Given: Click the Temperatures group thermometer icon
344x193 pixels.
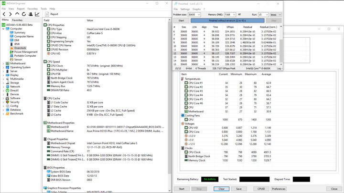Looking at the screenshot, I should [183, 79].
